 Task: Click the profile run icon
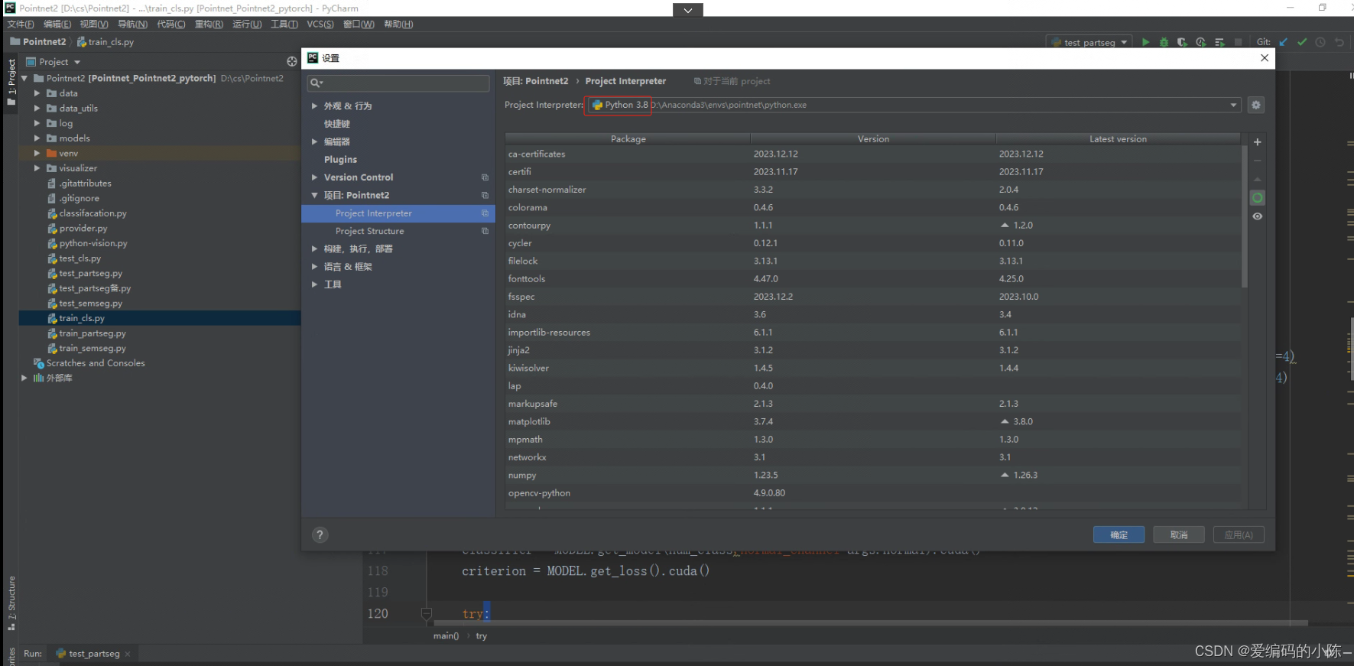(1200, 42)
